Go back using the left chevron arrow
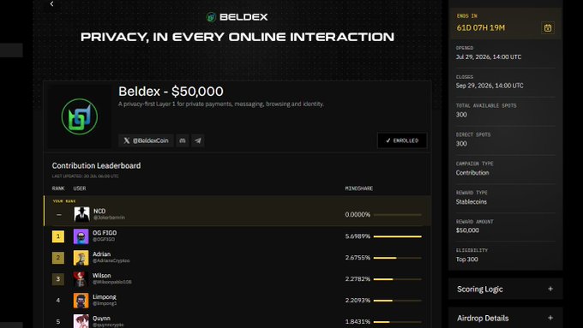583x328 pixels. pyautogui.click(x=51, y=3)
